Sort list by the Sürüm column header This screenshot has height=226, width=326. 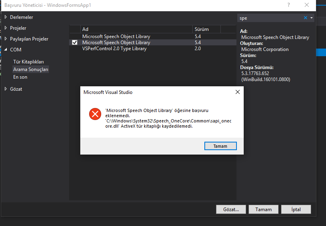(206, 29)
